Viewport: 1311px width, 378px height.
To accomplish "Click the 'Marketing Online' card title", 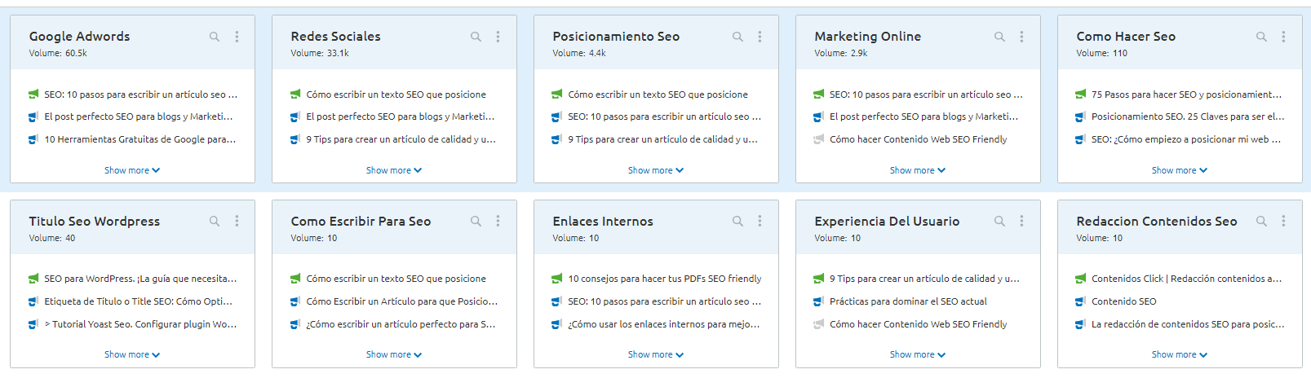I will [x=867, y=37].
